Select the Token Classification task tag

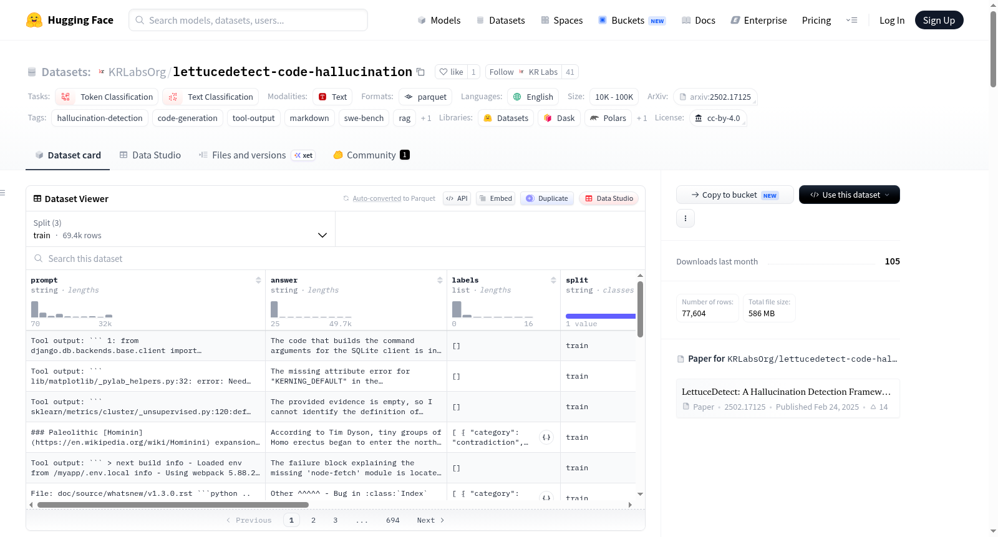[107, 97]
